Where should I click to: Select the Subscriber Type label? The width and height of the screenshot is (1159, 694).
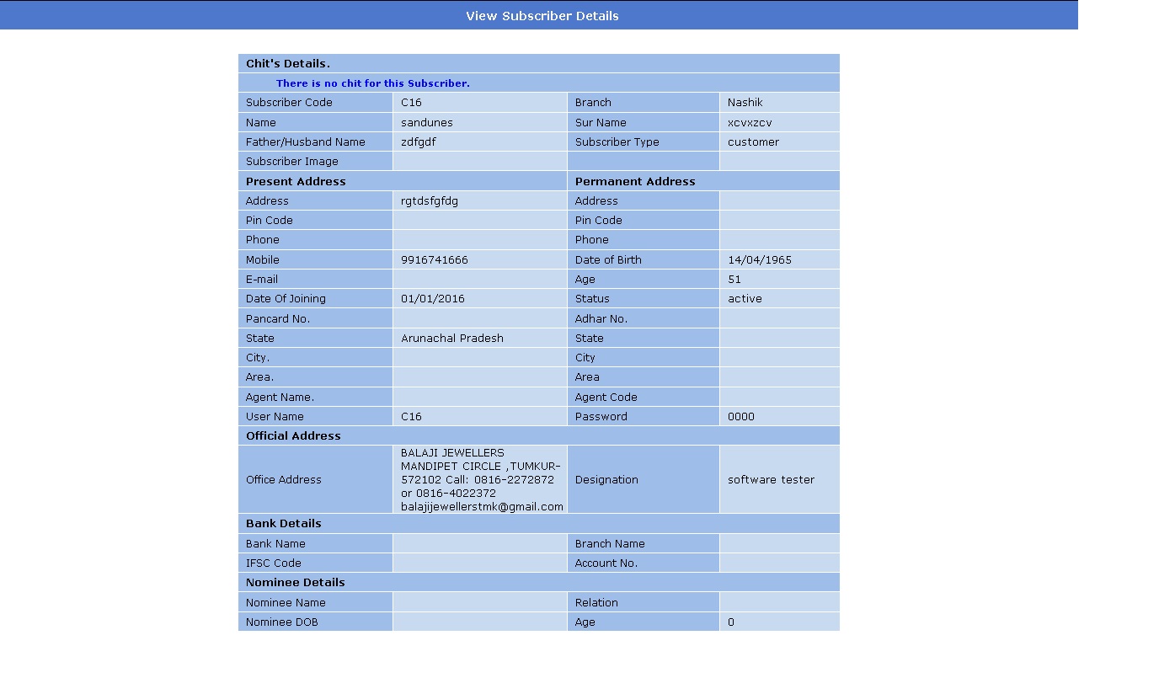(617, 142)
